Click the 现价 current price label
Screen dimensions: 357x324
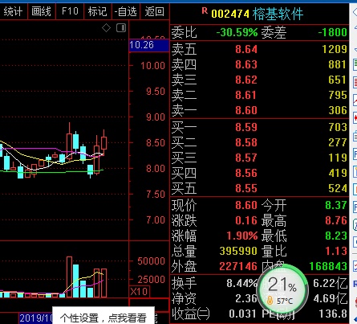click(184, 205)
